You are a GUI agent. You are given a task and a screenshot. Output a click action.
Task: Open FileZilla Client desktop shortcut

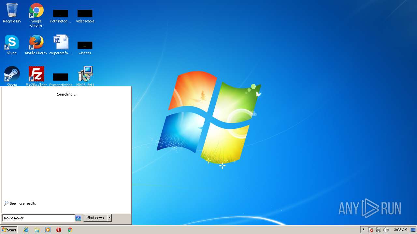pyautogui.click(x=36, y=76)
